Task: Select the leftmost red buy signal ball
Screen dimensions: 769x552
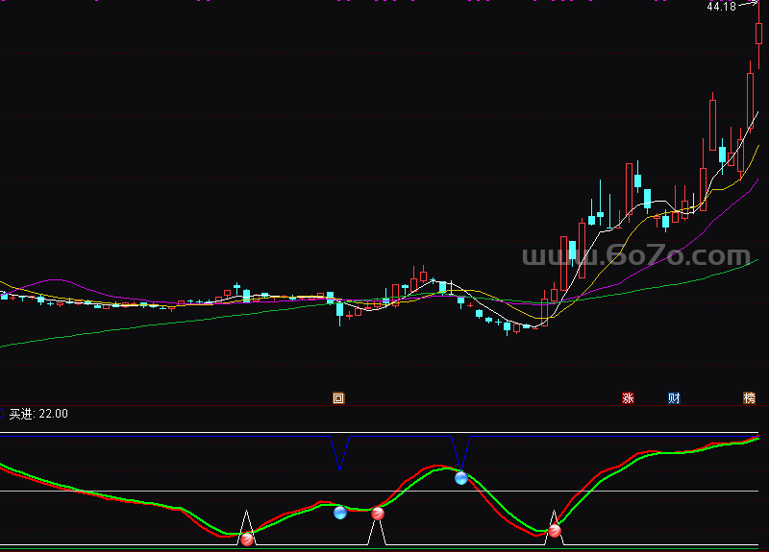Action: pos(247,539)
